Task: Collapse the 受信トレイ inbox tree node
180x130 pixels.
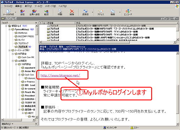Action: point(6,26)
